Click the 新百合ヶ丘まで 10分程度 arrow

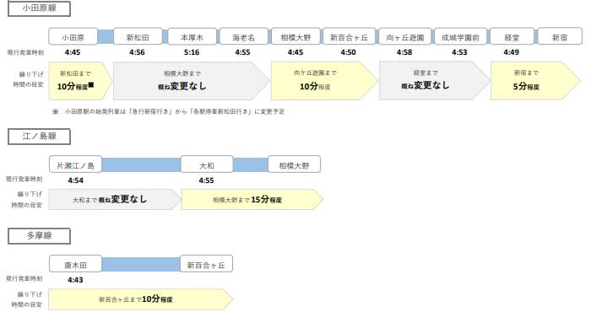141,299
